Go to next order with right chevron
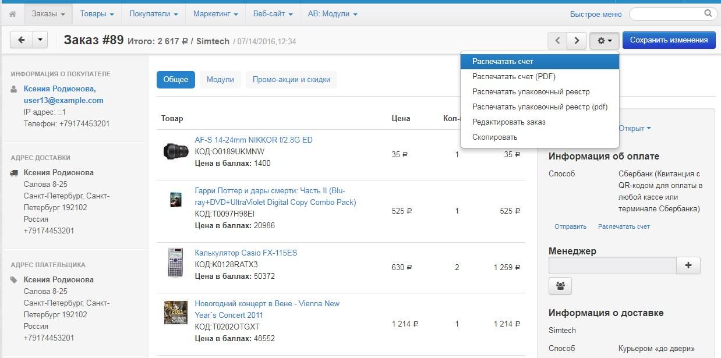 (577, 40)
